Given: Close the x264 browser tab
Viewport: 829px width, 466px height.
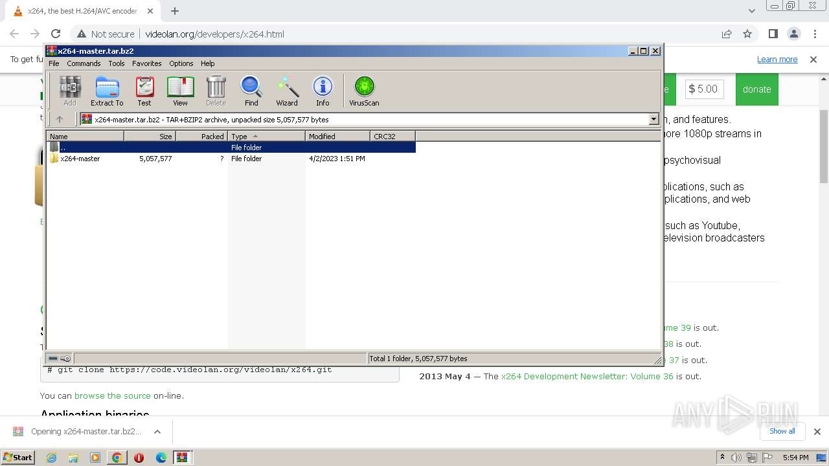Looking at the screenshot, I should pyautogui.click(x=150, y=11).
